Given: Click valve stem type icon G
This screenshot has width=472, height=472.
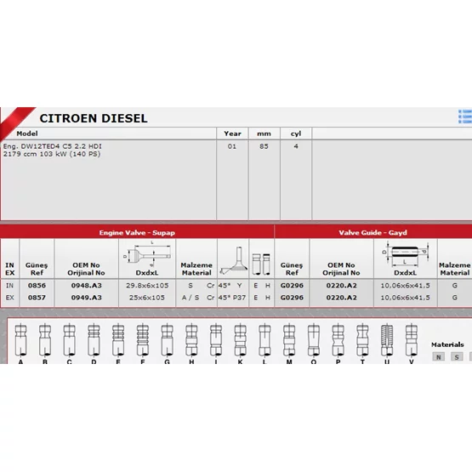Looking at the screenshot, I should pyautogui.click(x=167, y=340).
